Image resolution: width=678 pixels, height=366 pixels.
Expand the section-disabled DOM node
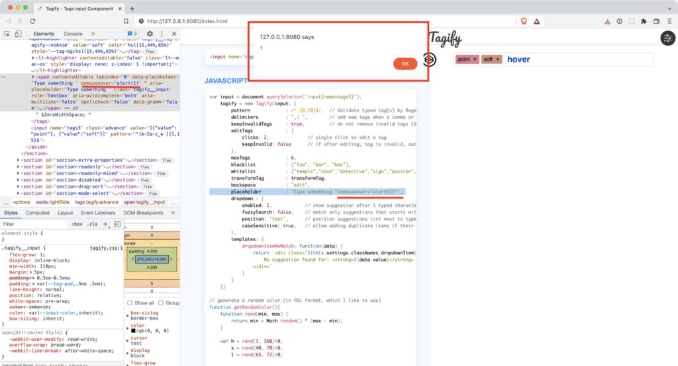[x=18, y=180]
